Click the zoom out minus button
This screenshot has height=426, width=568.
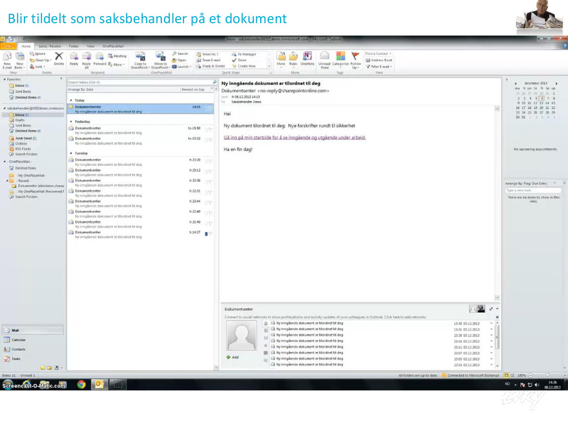[x=530, y=376]
